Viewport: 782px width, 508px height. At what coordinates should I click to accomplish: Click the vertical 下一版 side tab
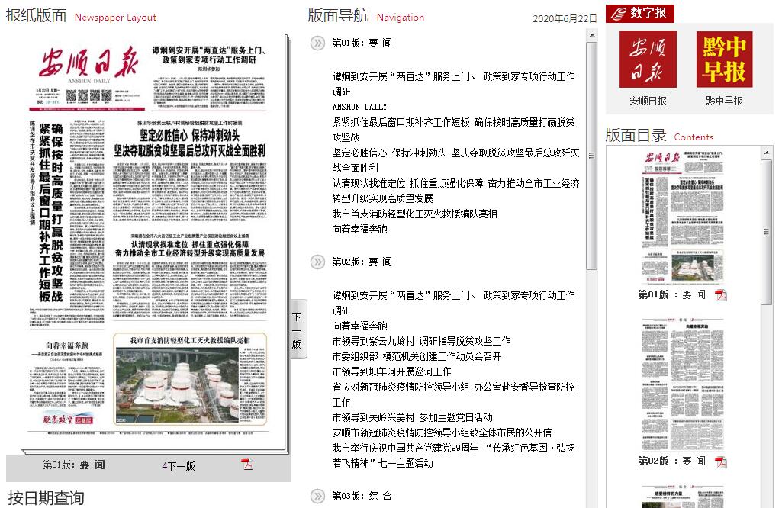(297, 330)
